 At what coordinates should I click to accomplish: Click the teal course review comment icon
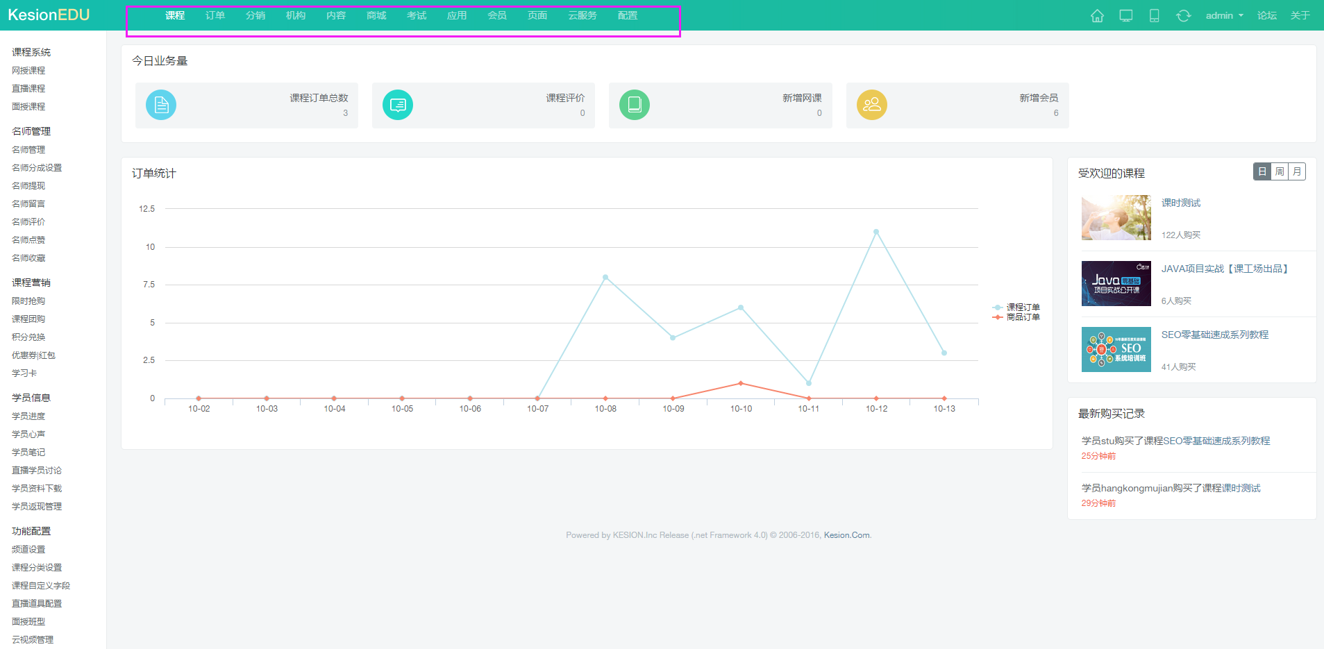[x=398, y=106]
